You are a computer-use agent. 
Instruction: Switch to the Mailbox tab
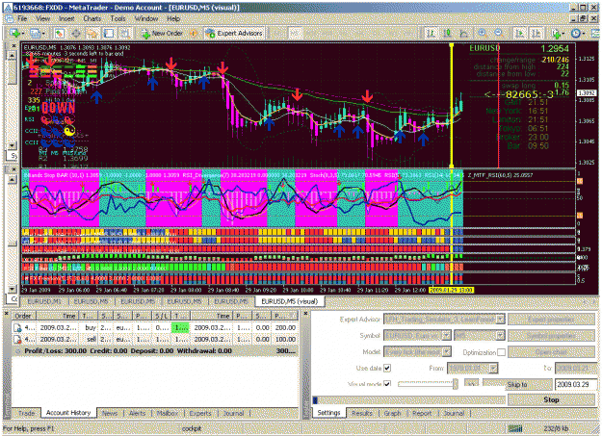click(x=168, y=413)
